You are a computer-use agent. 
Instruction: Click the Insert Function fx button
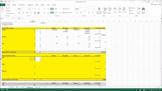(x=19, y=18)
